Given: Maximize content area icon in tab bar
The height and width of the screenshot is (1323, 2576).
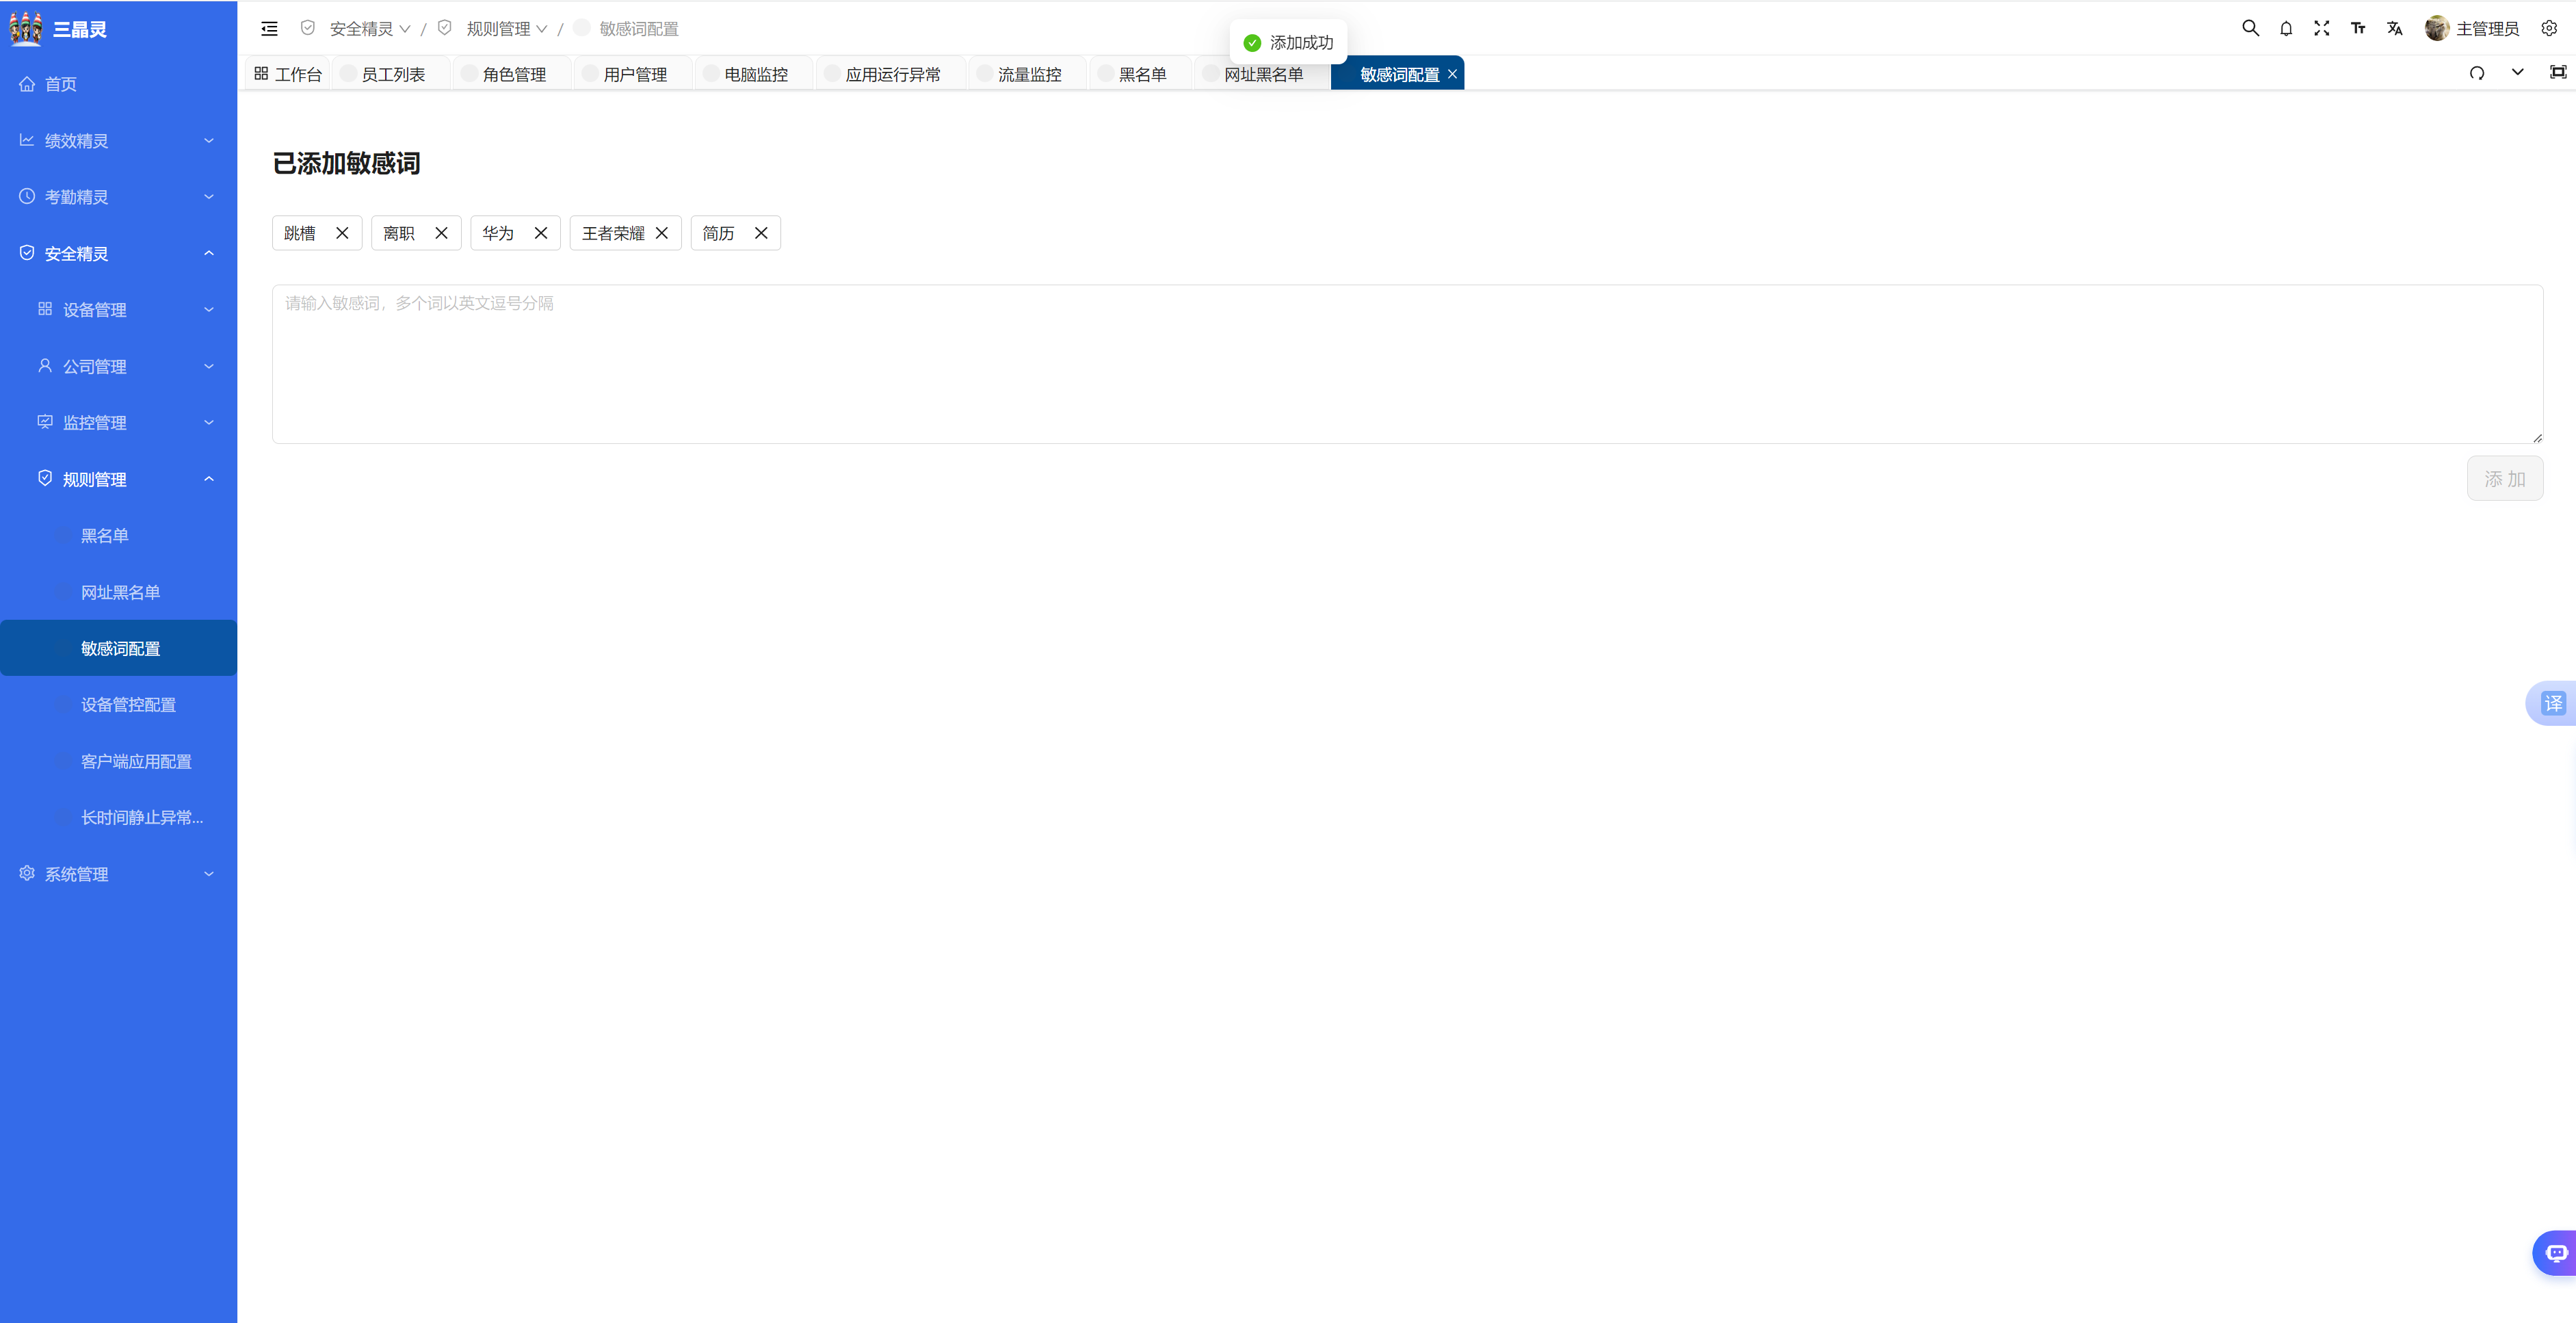Looking at the screenshot, I should 2558,72.
